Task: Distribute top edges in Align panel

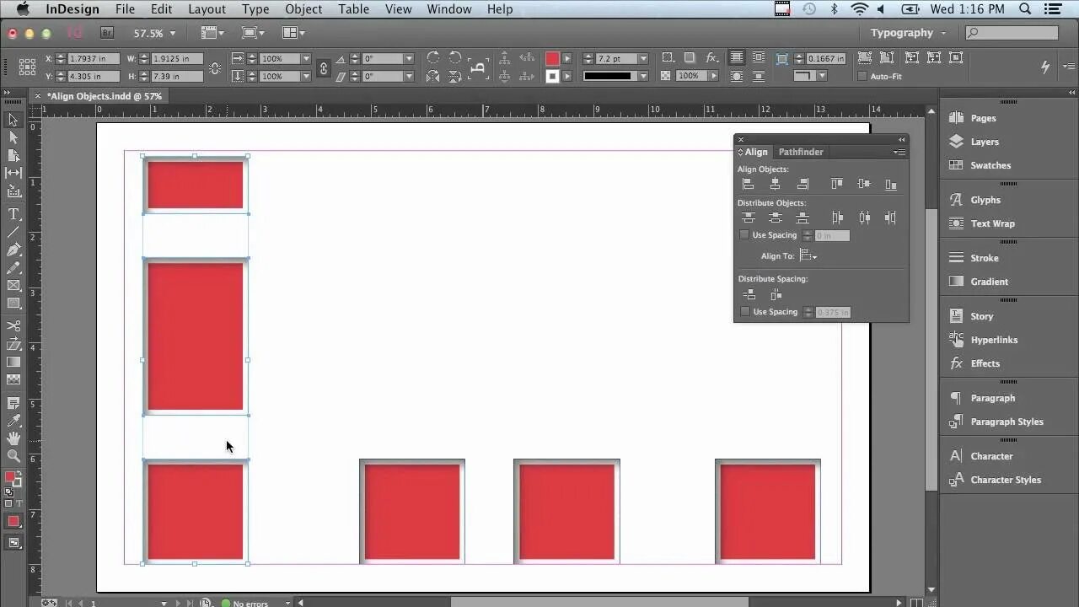Action: [748, 218]
